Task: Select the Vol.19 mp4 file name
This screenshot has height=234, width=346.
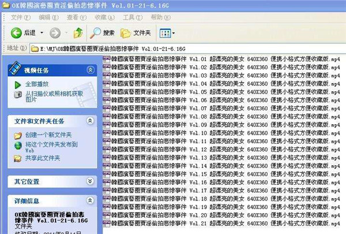Action: (x=225, y=207)
